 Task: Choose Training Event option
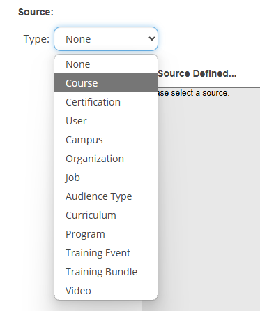pyautogui.click(x=106, y=253)
